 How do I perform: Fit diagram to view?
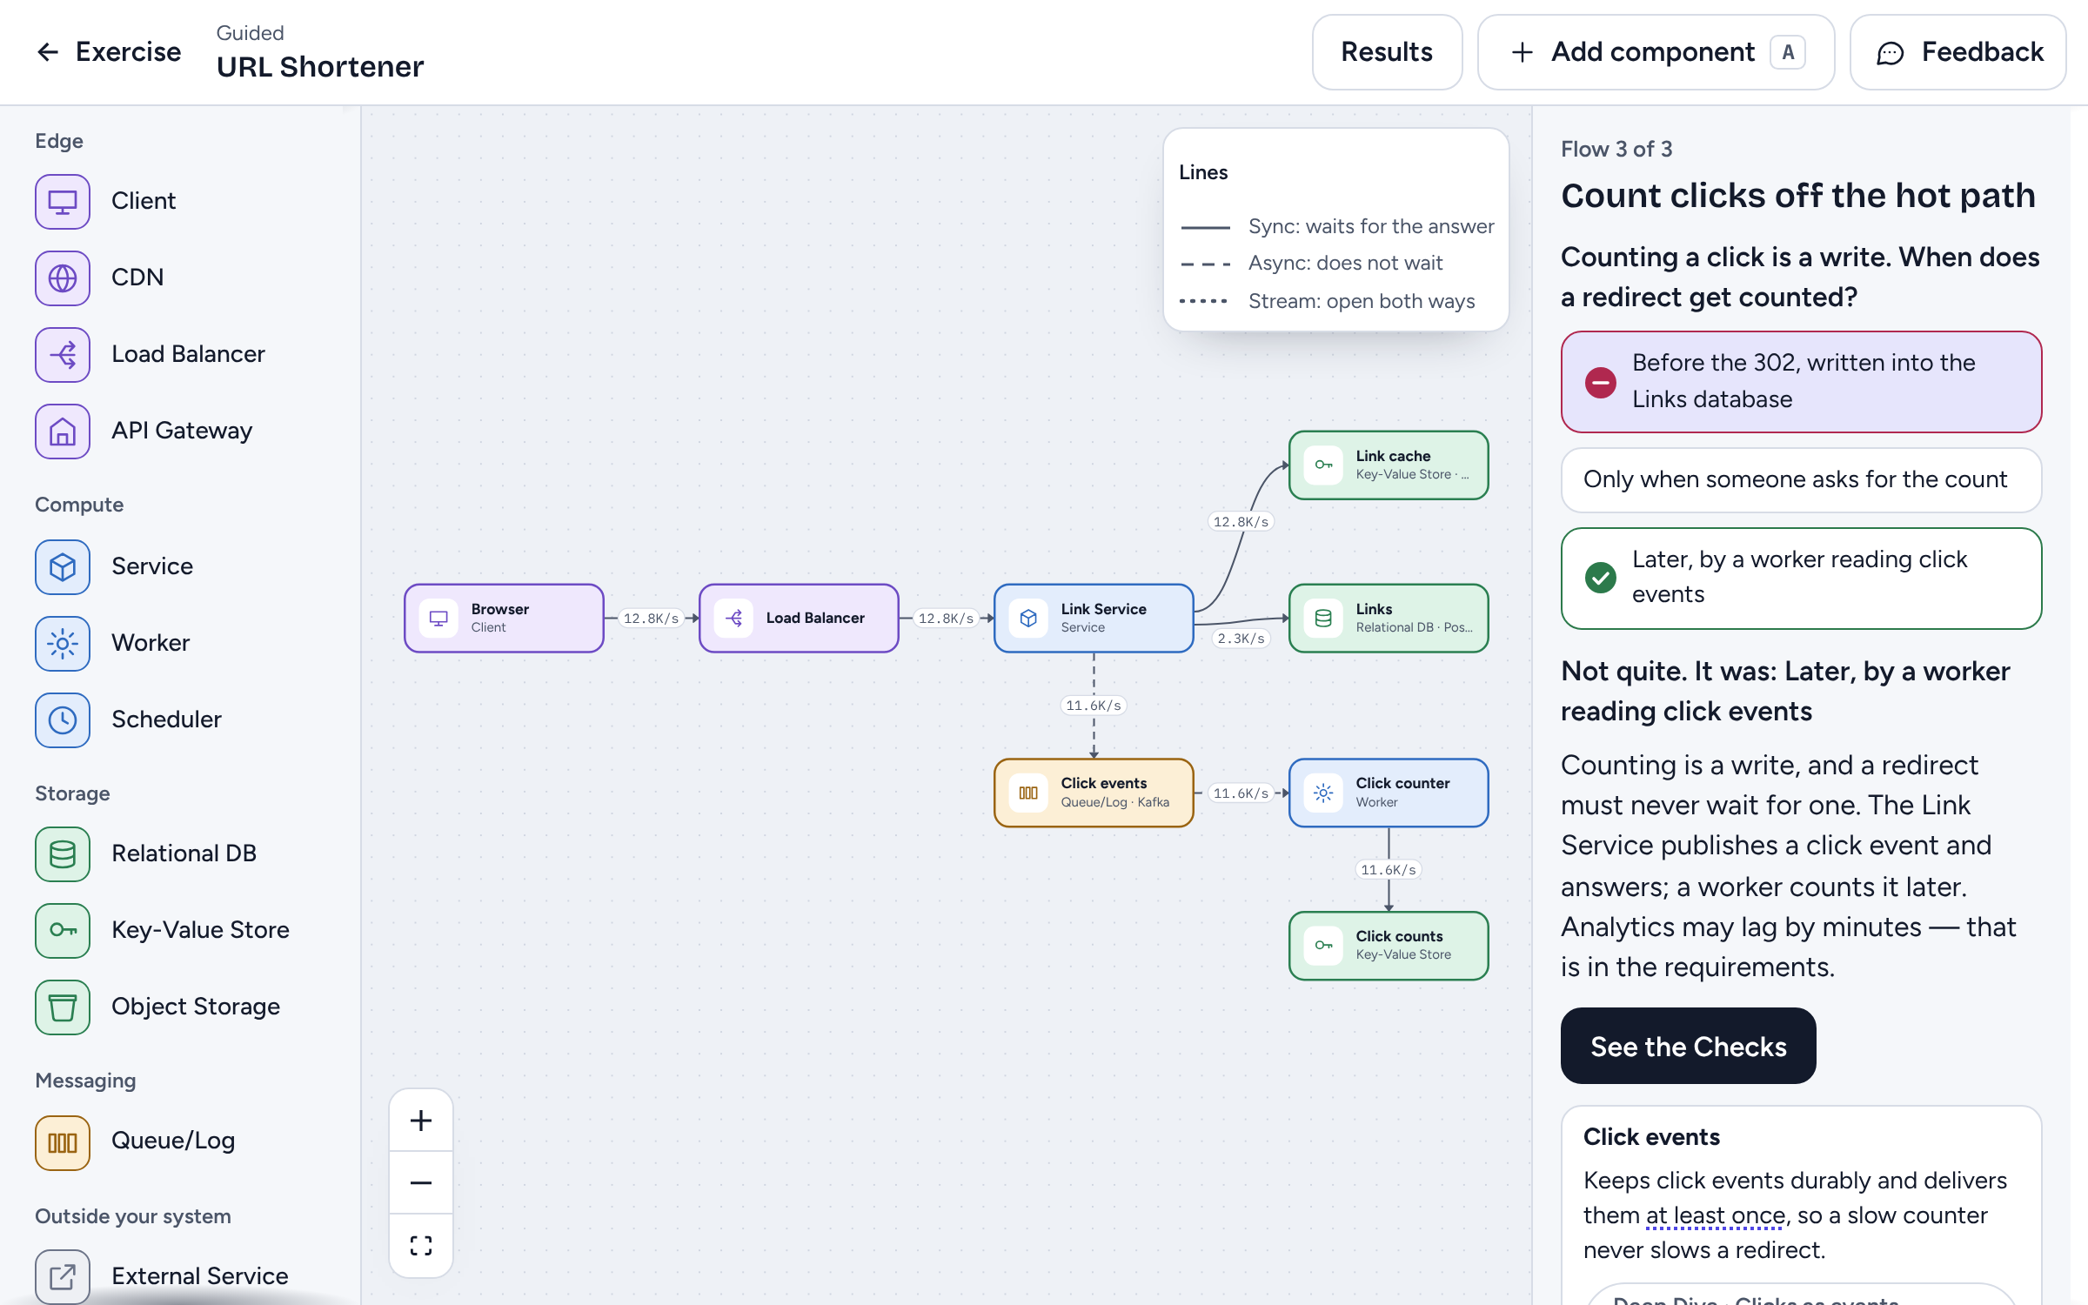pos(421,1246)
